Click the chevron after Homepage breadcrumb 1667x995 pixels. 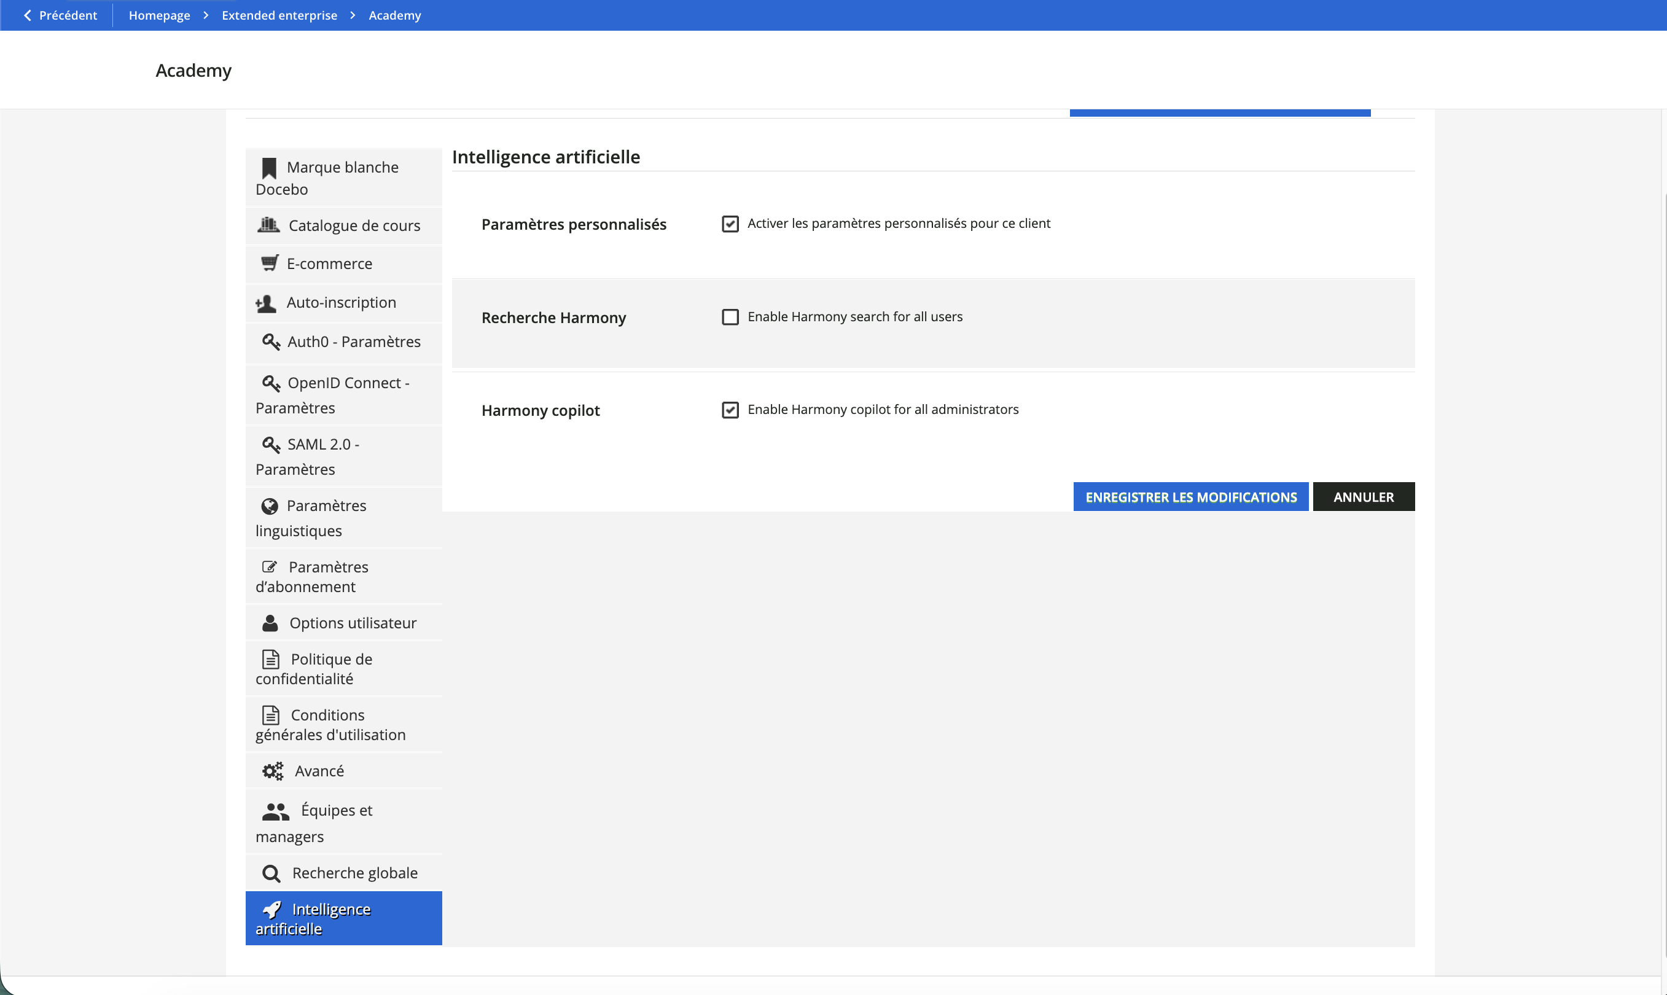[206, 15]
